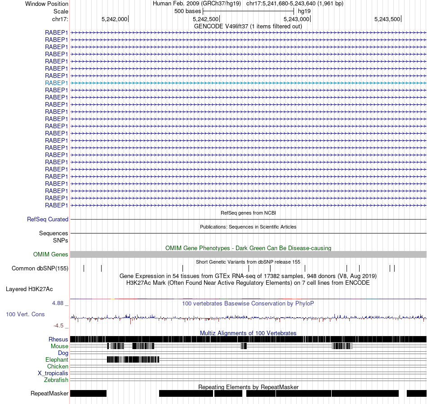Open Multiz Alignments of 100 Vertebrates title

tap(248, 333)
